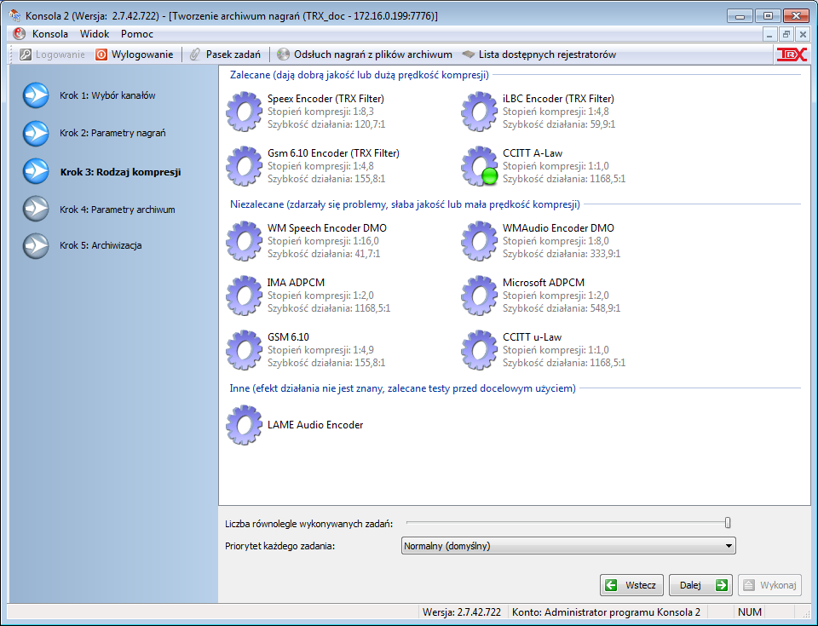Click the Odsłuch nagrań disc icon
The width and height of the screenshot is (818, 626).
click(x=283, y=55)
